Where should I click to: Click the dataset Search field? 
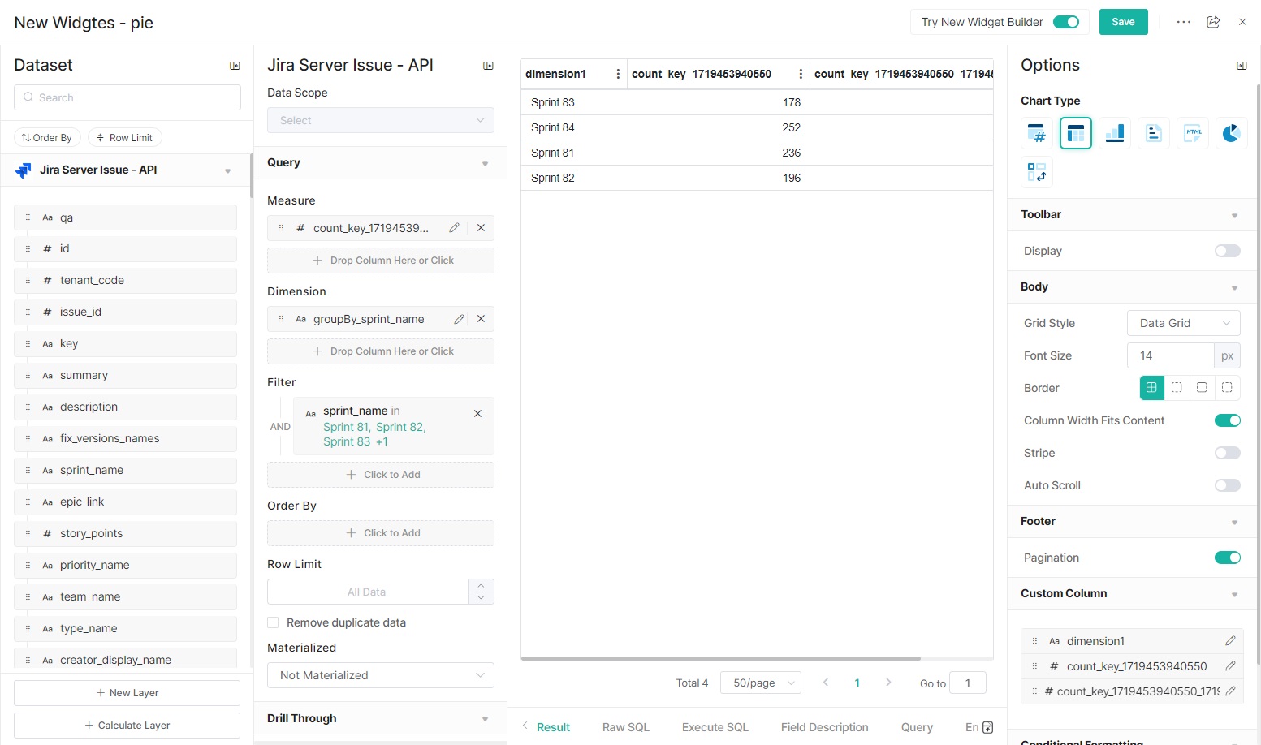127,97
